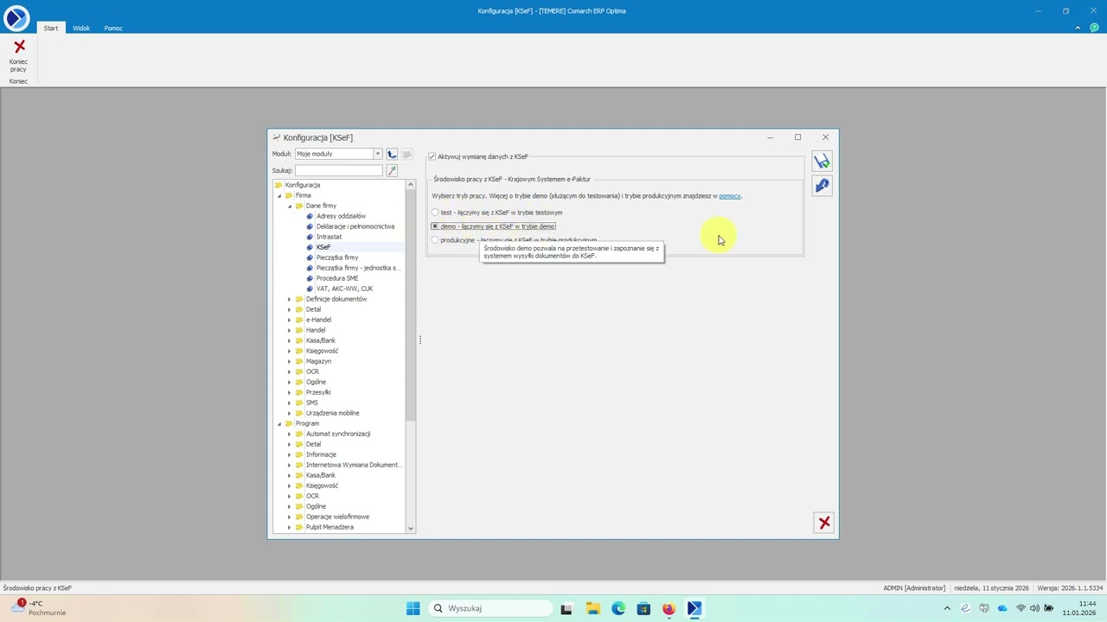The image size is (1107, 622).
Task: Collapse the Dane firmy tree node
Action: 290,206
